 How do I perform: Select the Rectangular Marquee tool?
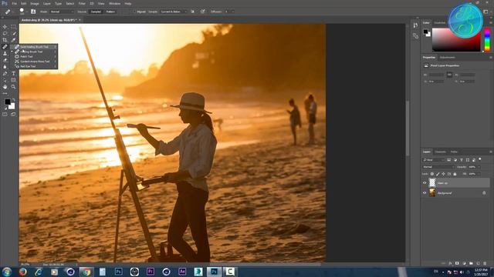tap(13, 27)
